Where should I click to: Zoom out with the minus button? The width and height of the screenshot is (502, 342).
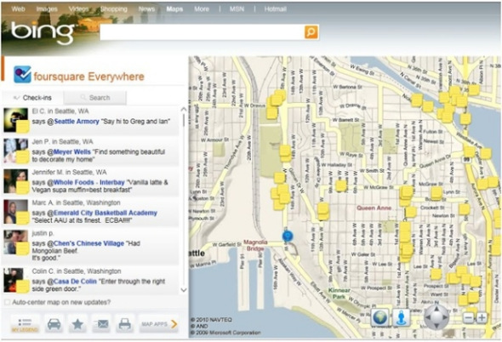468,317
